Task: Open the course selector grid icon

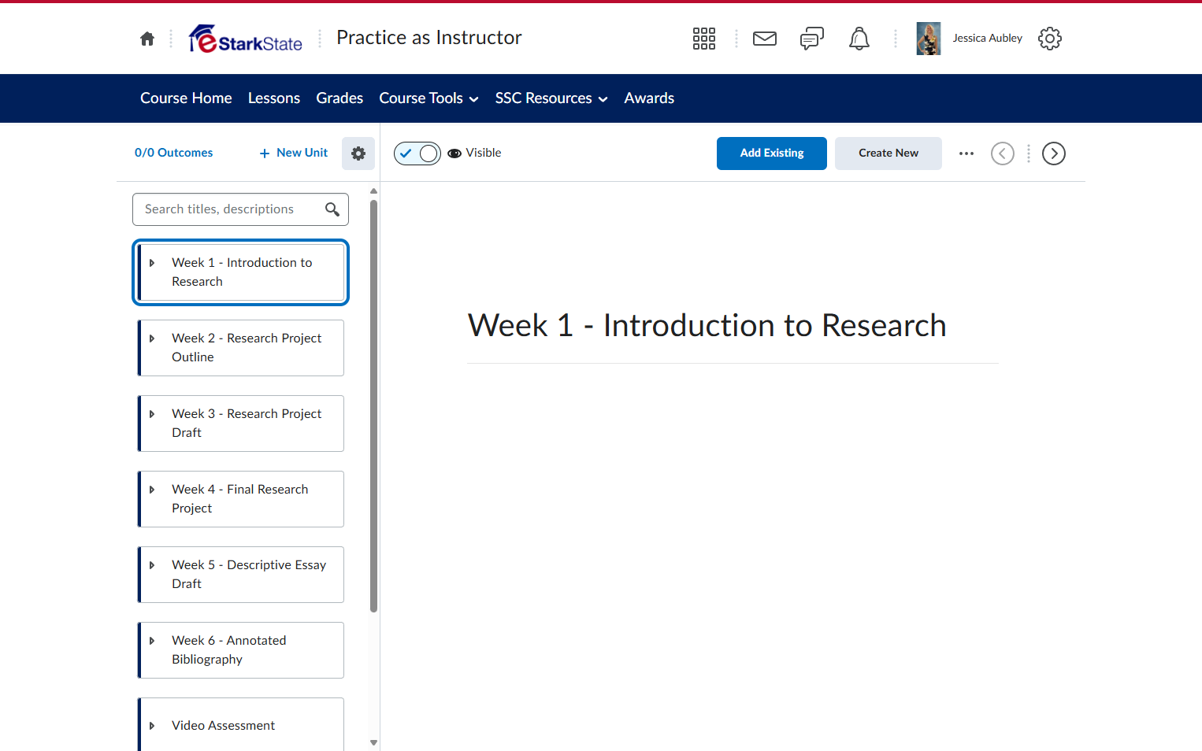Action: pos(704,39)
